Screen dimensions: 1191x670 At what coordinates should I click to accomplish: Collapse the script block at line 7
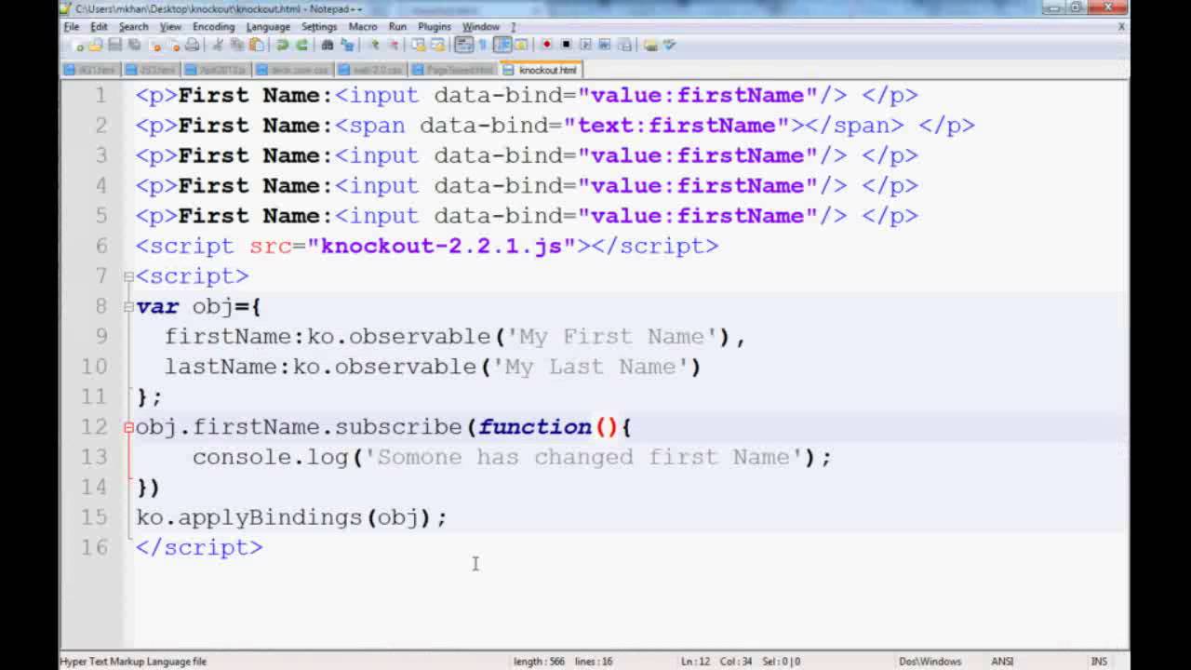(x=128, y=276)
